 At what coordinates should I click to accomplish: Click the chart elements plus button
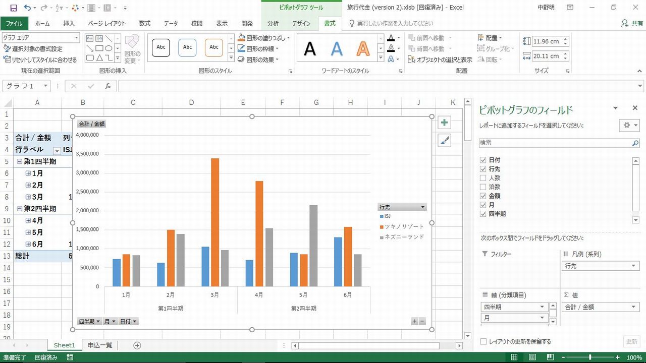444,123
